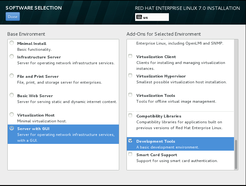246x186 pixels.
Task: Click 'Smallest possible virtualization host installation.' text
Action: point(182,82)
